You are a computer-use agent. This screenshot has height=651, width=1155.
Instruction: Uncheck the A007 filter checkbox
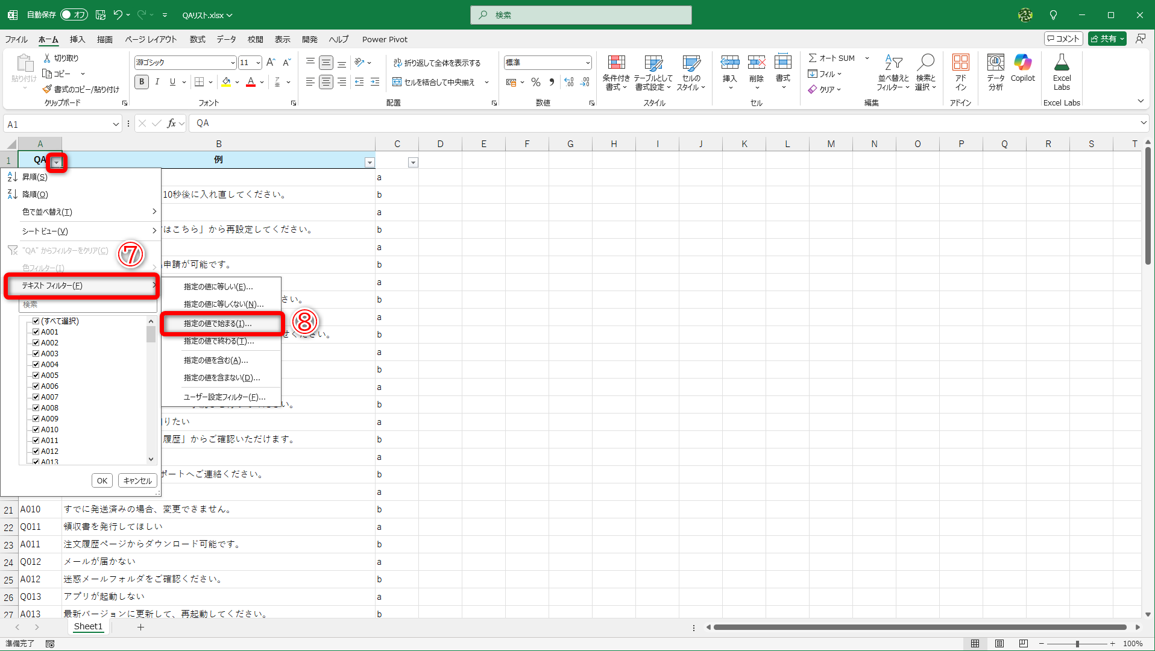point(36,397)
